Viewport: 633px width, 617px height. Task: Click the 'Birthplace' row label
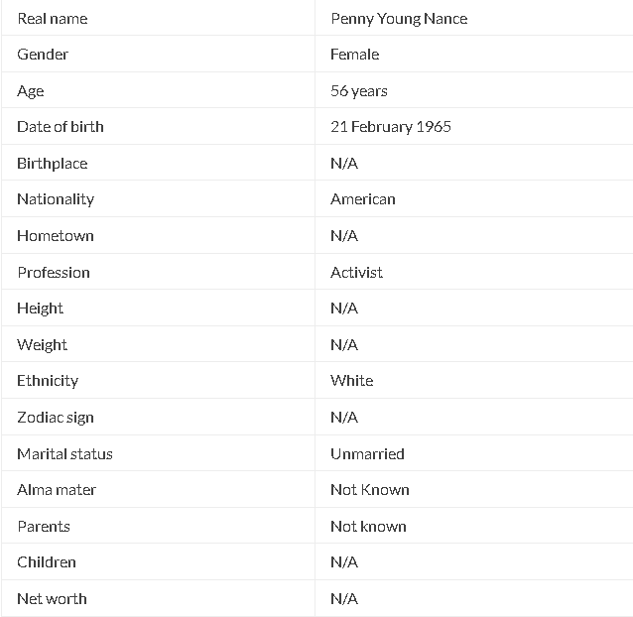(x=52, y=164)
